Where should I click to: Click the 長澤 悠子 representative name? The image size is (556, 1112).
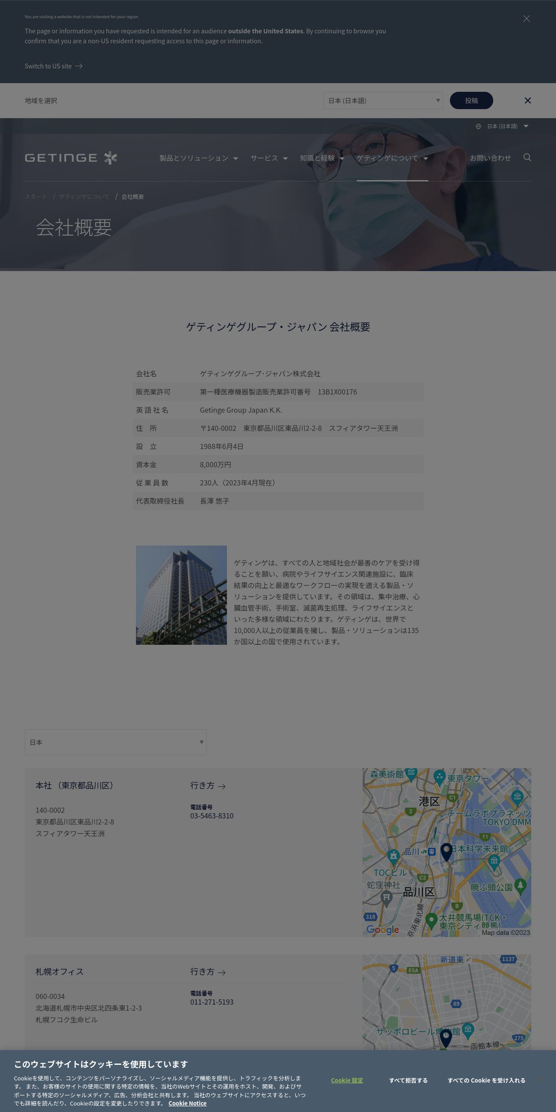(214, 501)
